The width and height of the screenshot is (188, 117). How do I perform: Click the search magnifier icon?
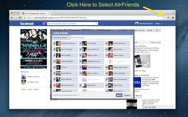[96, 23]
